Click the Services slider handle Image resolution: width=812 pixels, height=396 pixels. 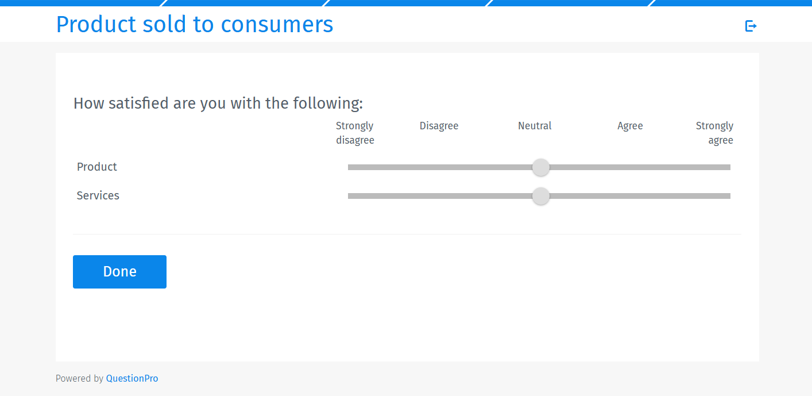tap(540, 196)
